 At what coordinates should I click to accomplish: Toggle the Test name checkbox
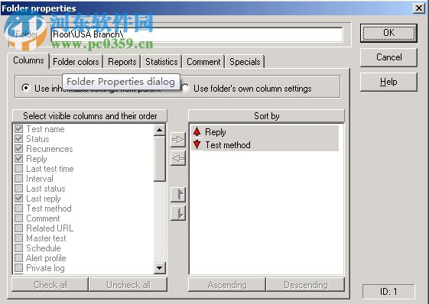[18, 129]
